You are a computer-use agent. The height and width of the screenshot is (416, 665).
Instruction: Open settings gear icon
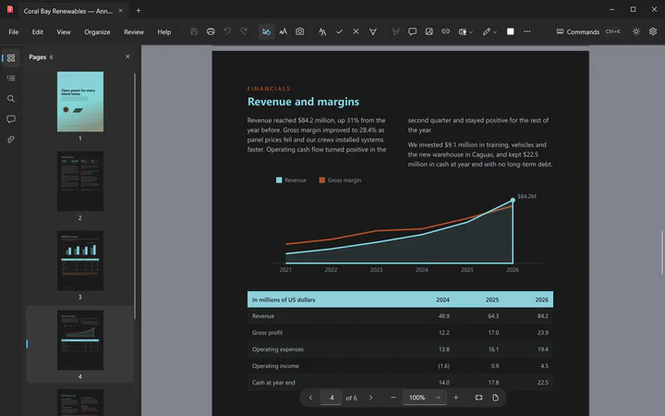coord(653,31)
